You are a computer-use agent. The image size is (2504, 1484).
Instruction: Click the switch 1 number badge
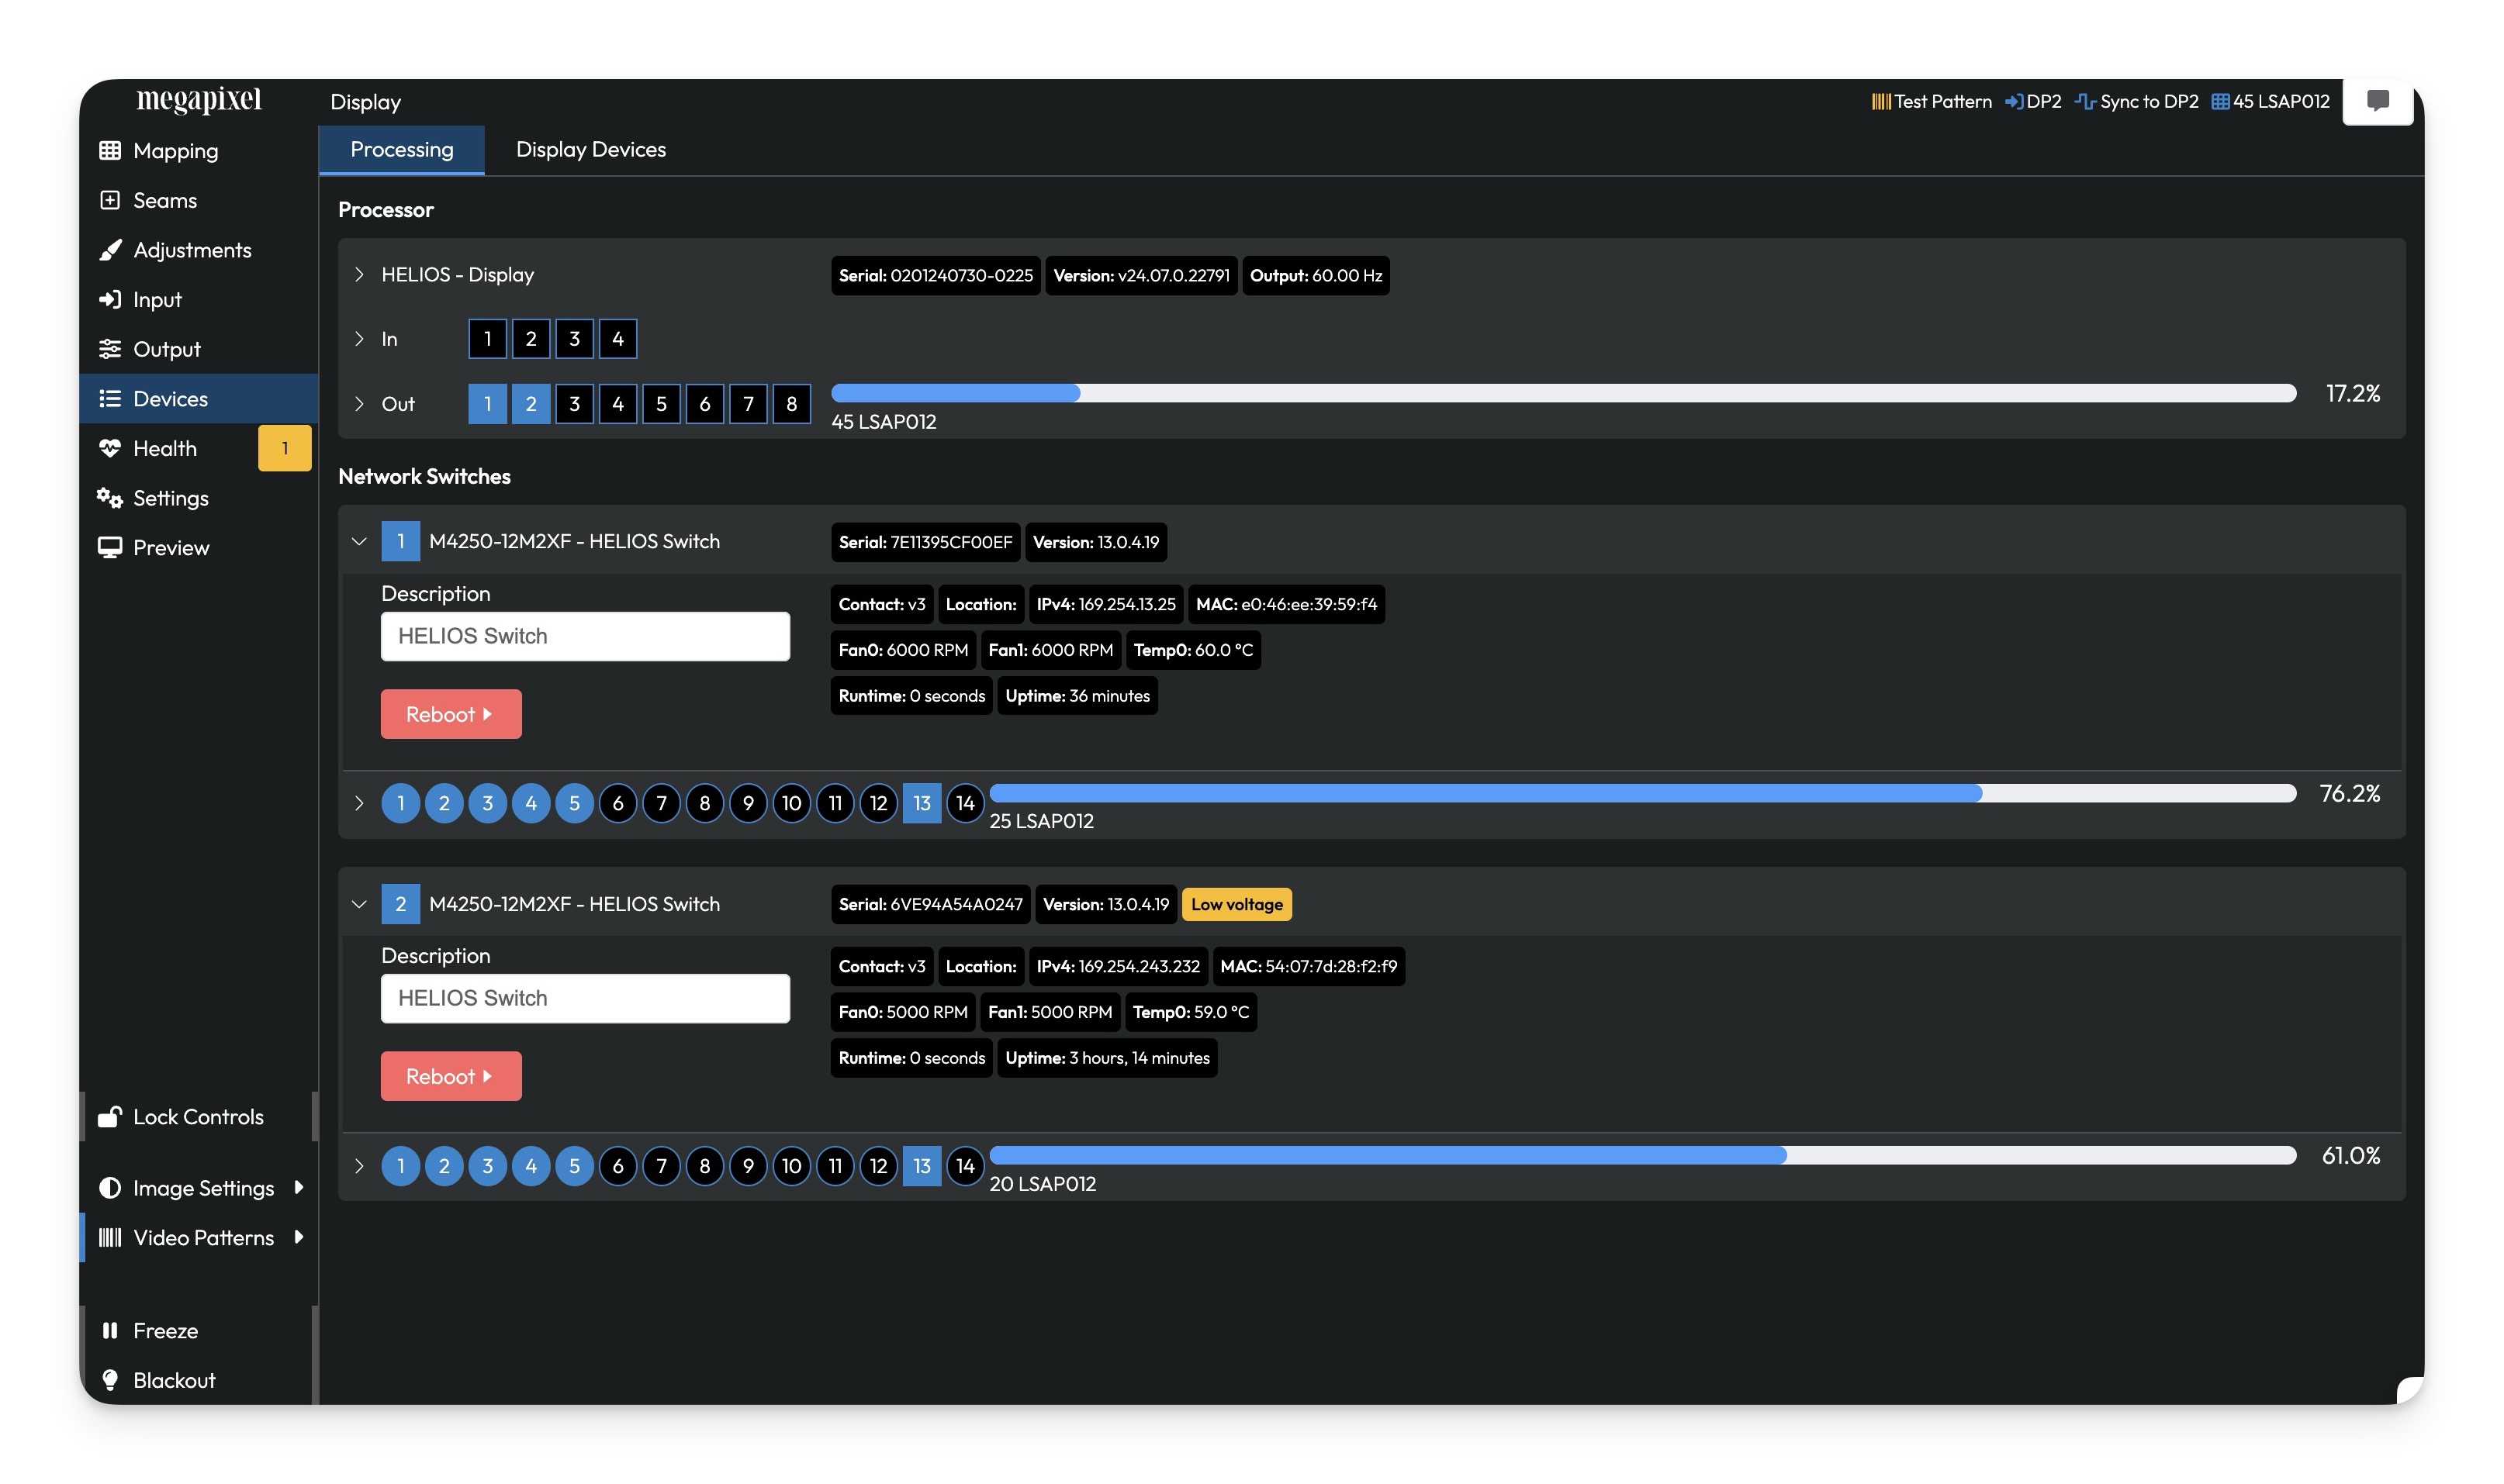pyautogui.click(x=400, y=541)
